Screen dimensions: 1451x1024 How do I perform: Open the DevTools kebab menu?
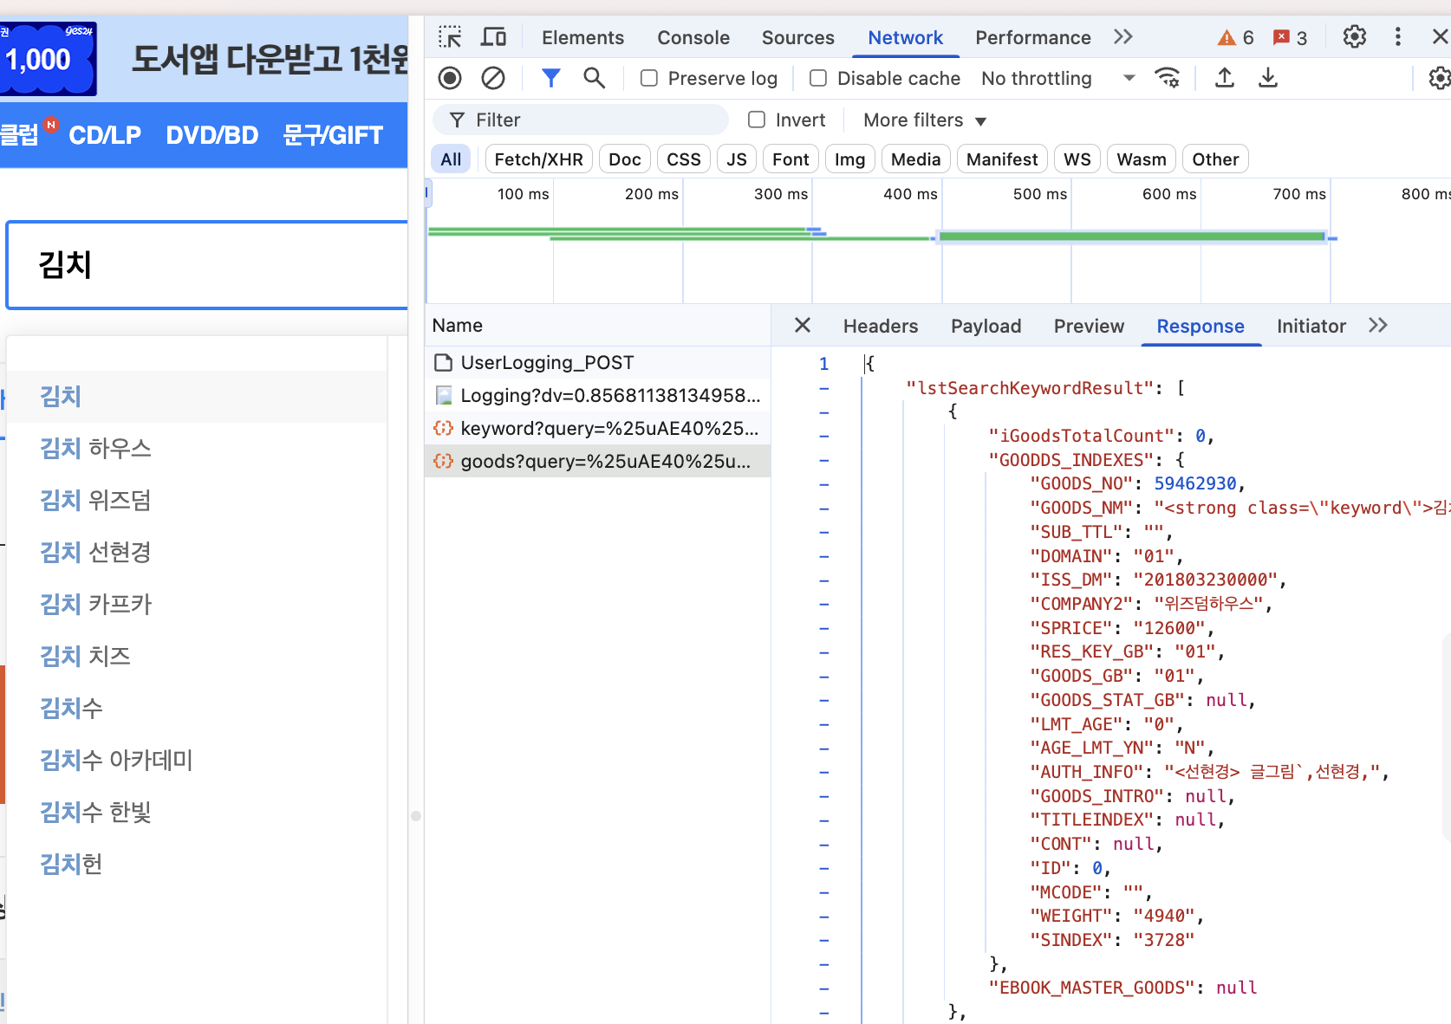(x=1397, y=36)
